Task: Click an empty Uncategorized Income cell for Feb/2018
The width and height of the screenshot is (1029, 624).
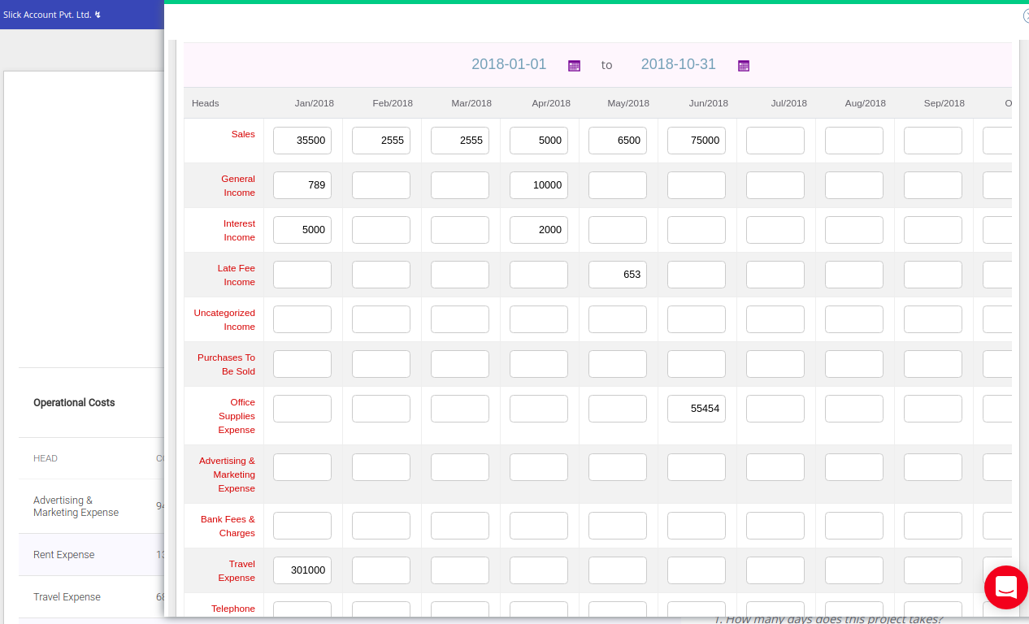Action: click(x=380, y=318)
